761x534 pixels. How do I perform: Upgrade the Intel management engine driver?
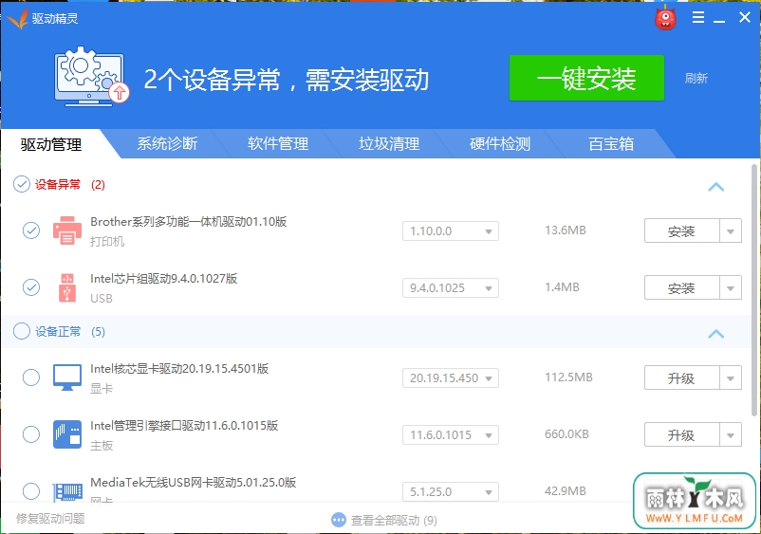pyautogui.click(x=681, y=435)
